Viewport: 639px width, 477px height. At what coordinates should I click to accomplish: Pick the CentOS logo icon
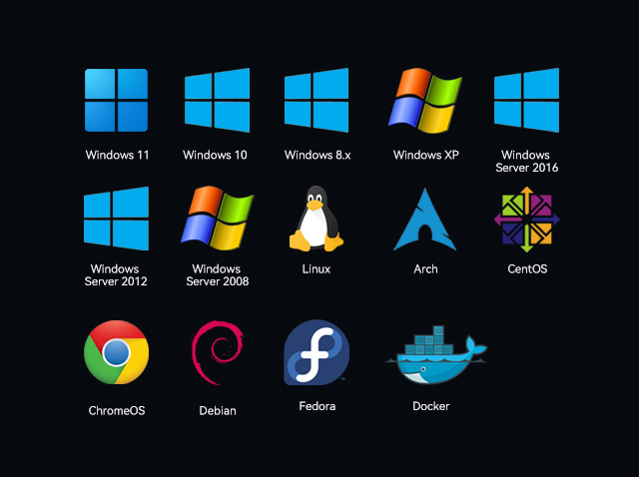click(x=527, y=220)
